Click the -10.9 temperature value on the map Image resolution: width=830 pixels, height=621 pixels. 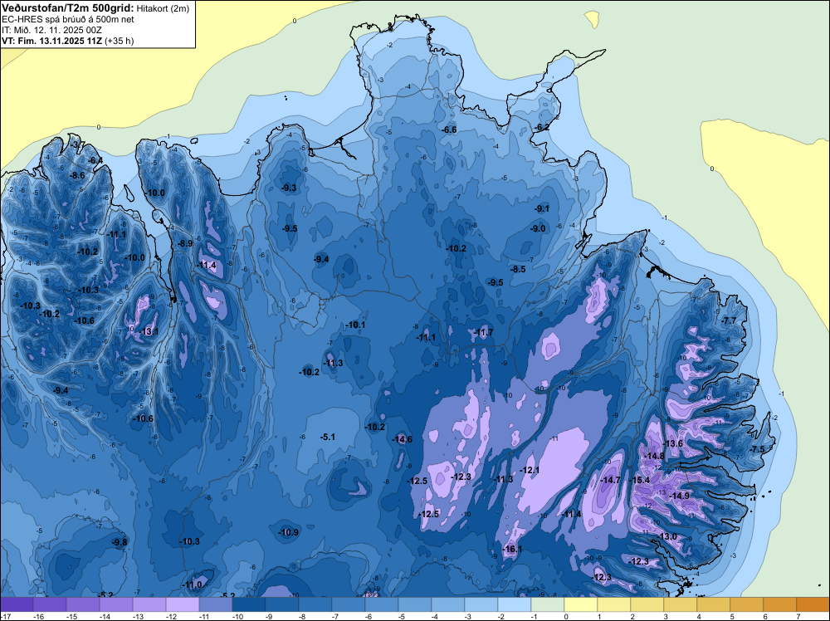(x=289, y=532)
